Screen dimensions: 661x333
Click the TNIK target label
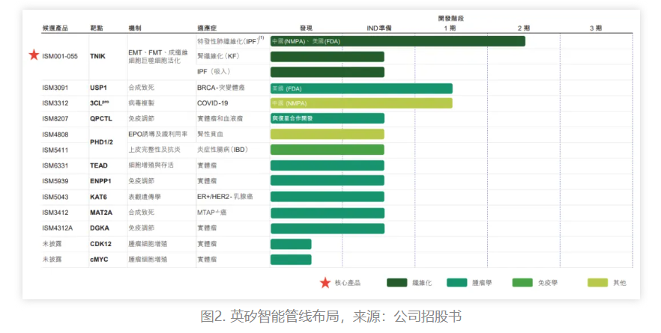coord(98,56)
